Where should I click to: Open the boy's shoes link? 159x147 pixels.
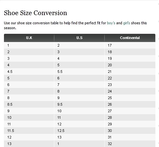(111, 23)
